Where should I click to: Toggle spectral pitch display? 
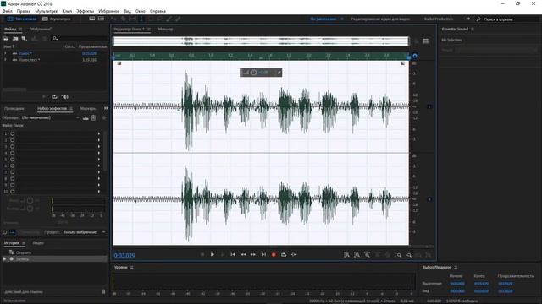(x=101, y=19)
